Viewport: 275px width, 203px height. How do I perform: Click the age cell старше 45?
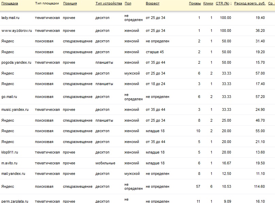pos(155,52)
